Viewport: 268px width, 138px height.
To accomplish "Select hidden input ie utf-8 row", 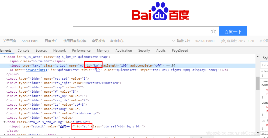I will 128,105.
